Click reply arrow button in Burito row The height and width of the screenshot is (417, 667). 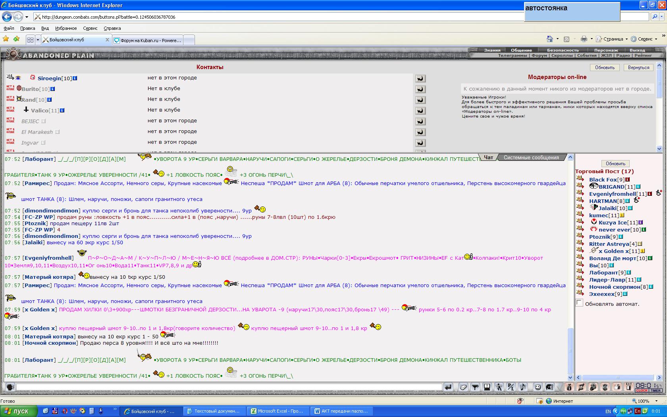pyautogui.click(x=420, y=89)
